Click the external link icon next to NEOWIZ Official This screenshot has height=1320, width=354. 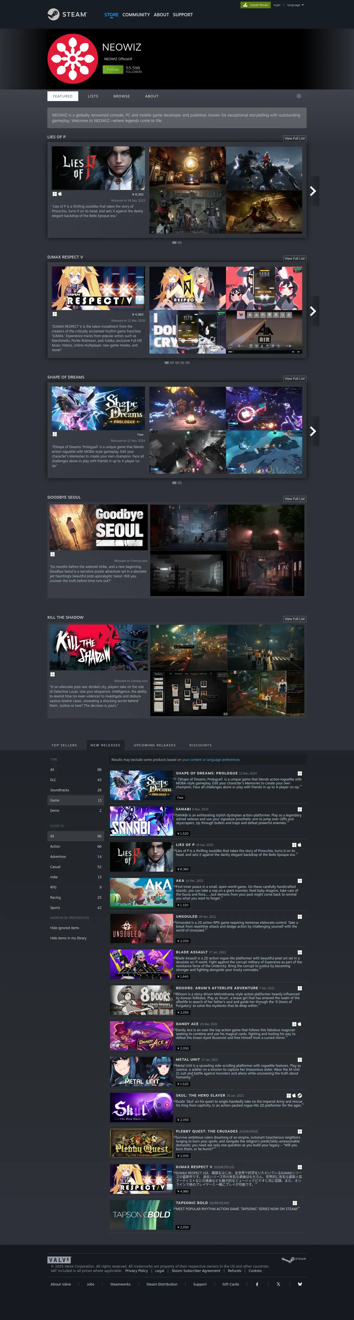[x=131, y=59]
